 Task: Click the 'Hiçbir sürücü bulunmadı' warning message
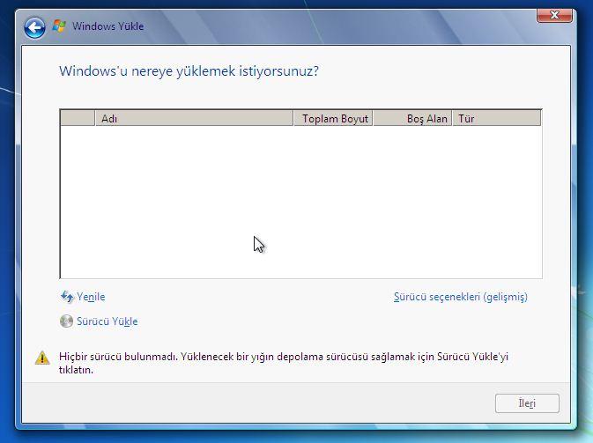click(x=283, y=363)
